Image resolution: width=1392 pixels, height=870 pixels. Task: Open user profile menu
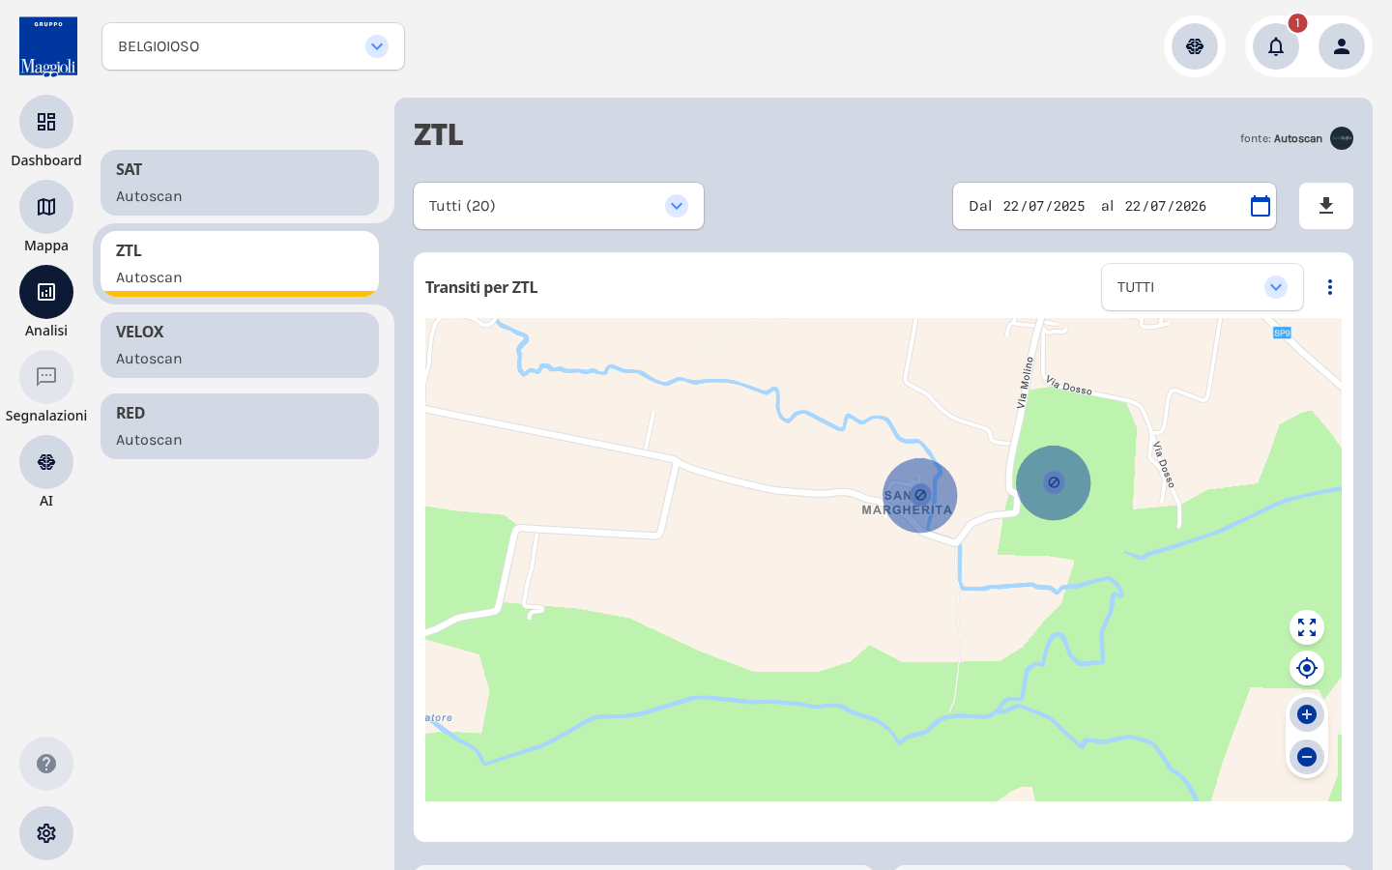click(x=1342, y=46)
